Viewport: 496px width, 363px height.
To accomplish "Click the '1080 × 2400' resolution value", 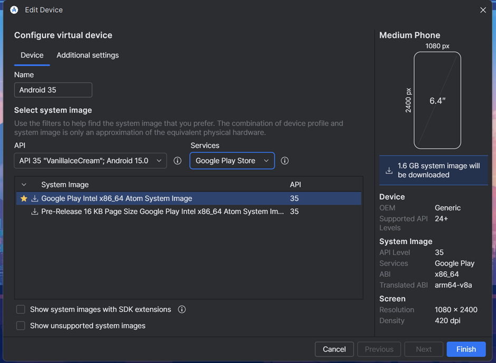I will [x=456, y=310].
